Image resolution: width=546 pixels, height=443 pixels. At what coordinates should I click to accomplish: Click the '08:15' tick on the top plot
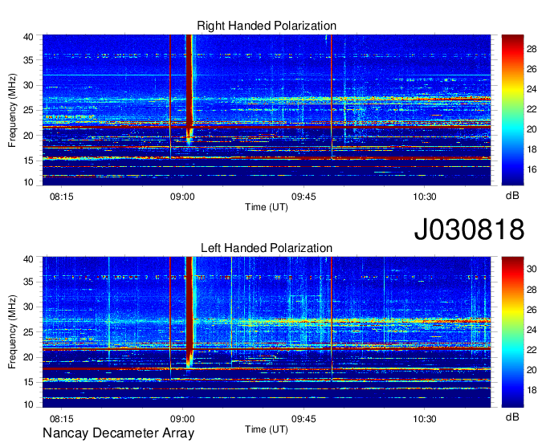pyautogui.click(x=62, y=197)
